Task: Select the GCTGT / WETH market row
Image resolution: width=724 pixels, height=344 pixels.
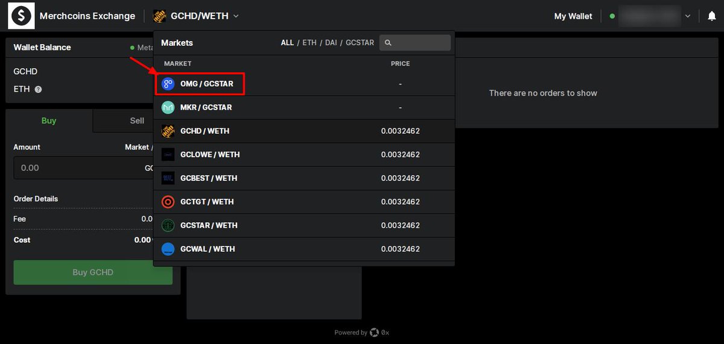Action: tap(304, 201)
